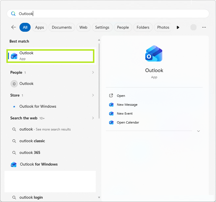Click the Open launch icon in details pane
This screenshot has width=216, height=202.
tap(111, 95)
